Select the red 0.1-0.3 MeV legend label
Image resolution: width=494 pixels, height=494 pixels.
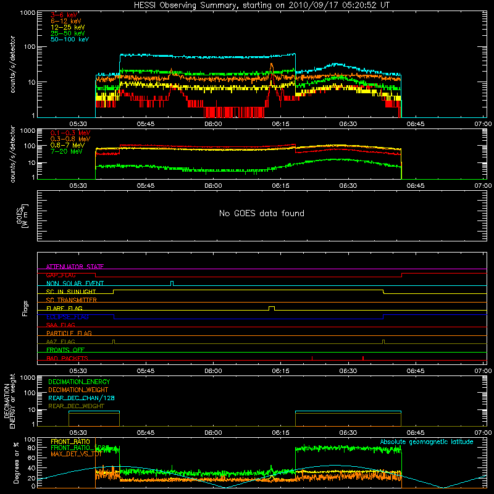coord(70,133)
